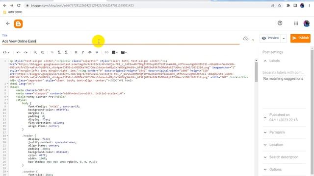The height and width of the screenshot is (176, 314).
Task: Open the insert image dropdown
Action: coord(114,52)
